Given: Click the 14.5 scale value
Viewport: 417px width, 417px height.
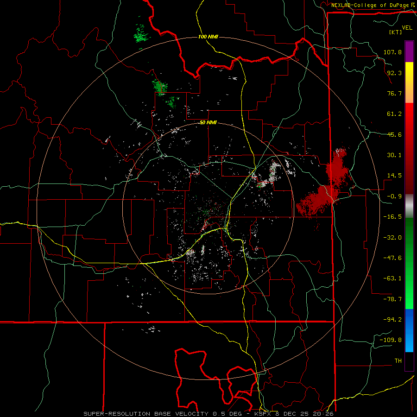Looking at the screenshot, I should point(394,176).
